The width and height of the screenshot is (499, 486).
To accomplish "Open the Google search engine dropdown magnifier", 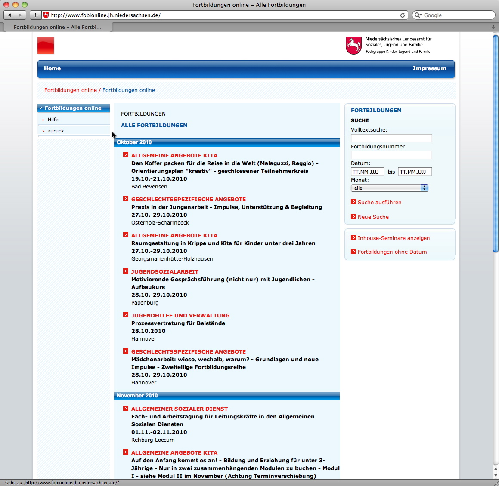I will coord(418,15).
